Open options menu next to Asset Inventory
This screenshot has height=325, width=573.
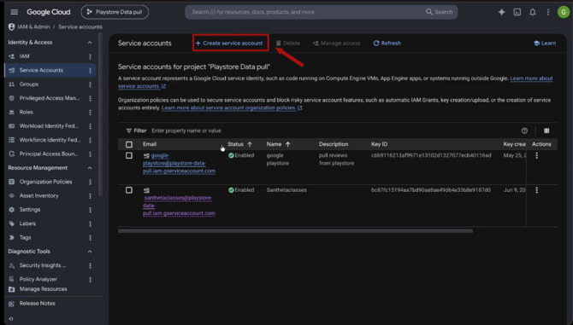[91, 196]
